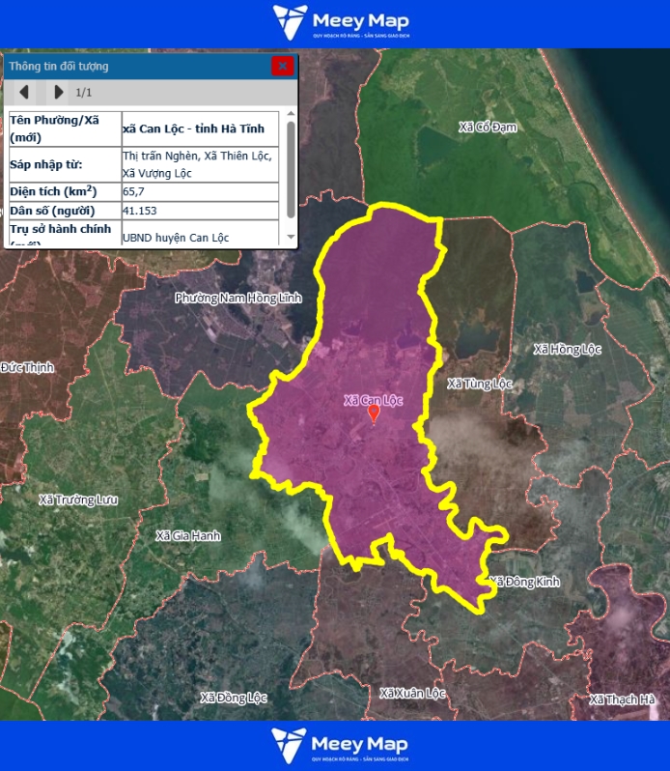Click the next record arrow in info panel

58,92
